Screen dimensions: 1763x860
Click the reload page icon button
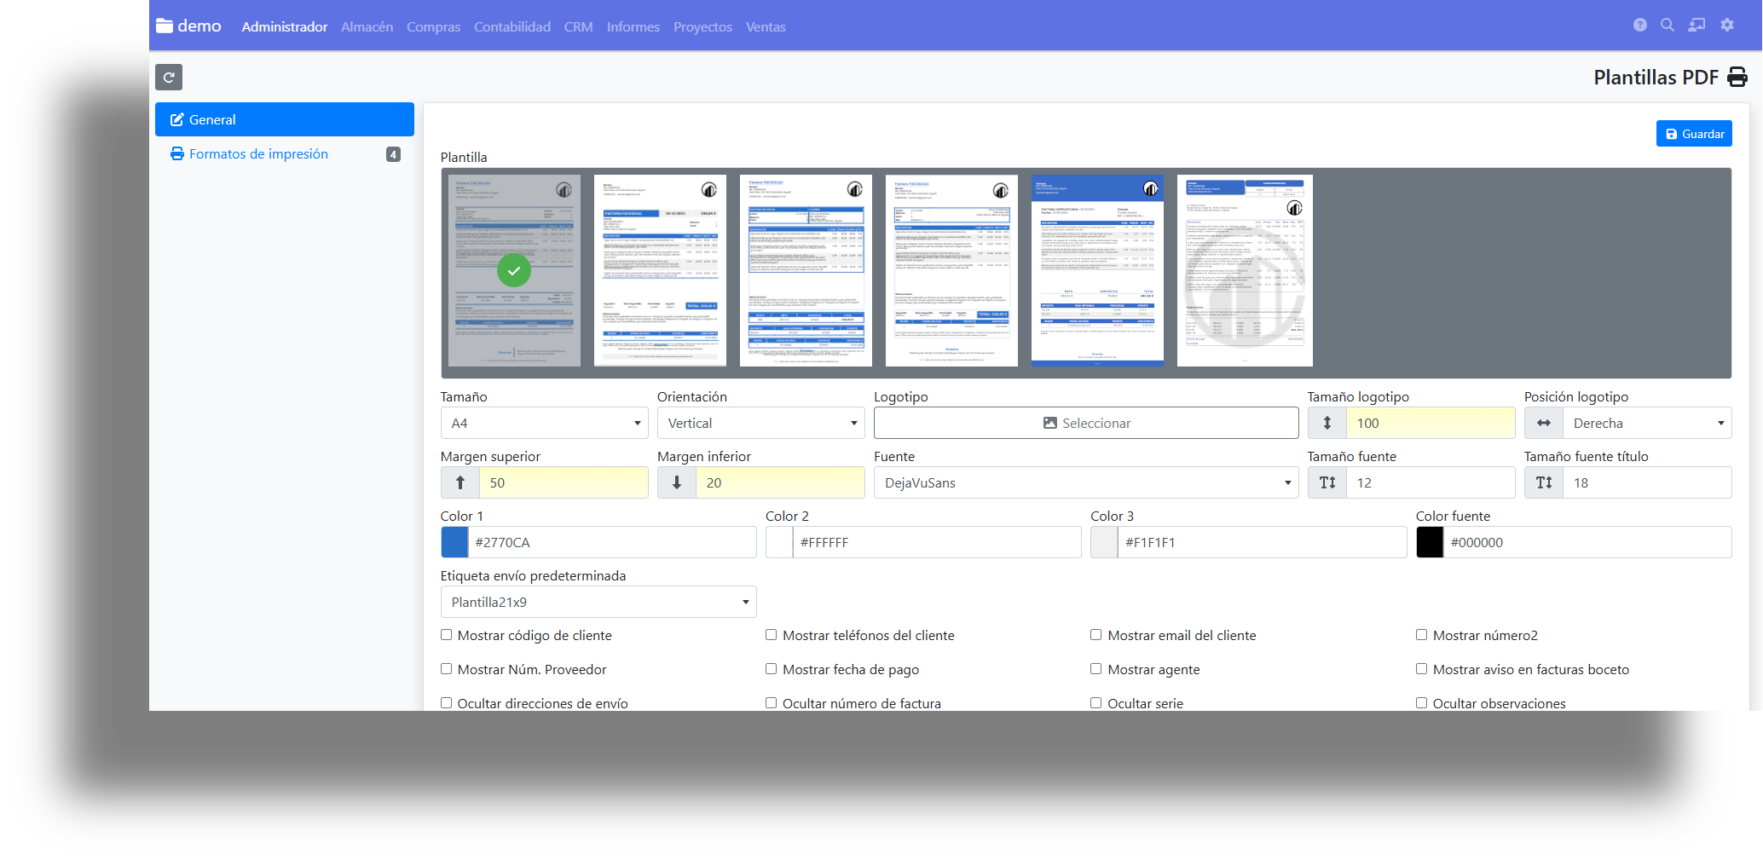pyautogui.click(x=169, y=78)
